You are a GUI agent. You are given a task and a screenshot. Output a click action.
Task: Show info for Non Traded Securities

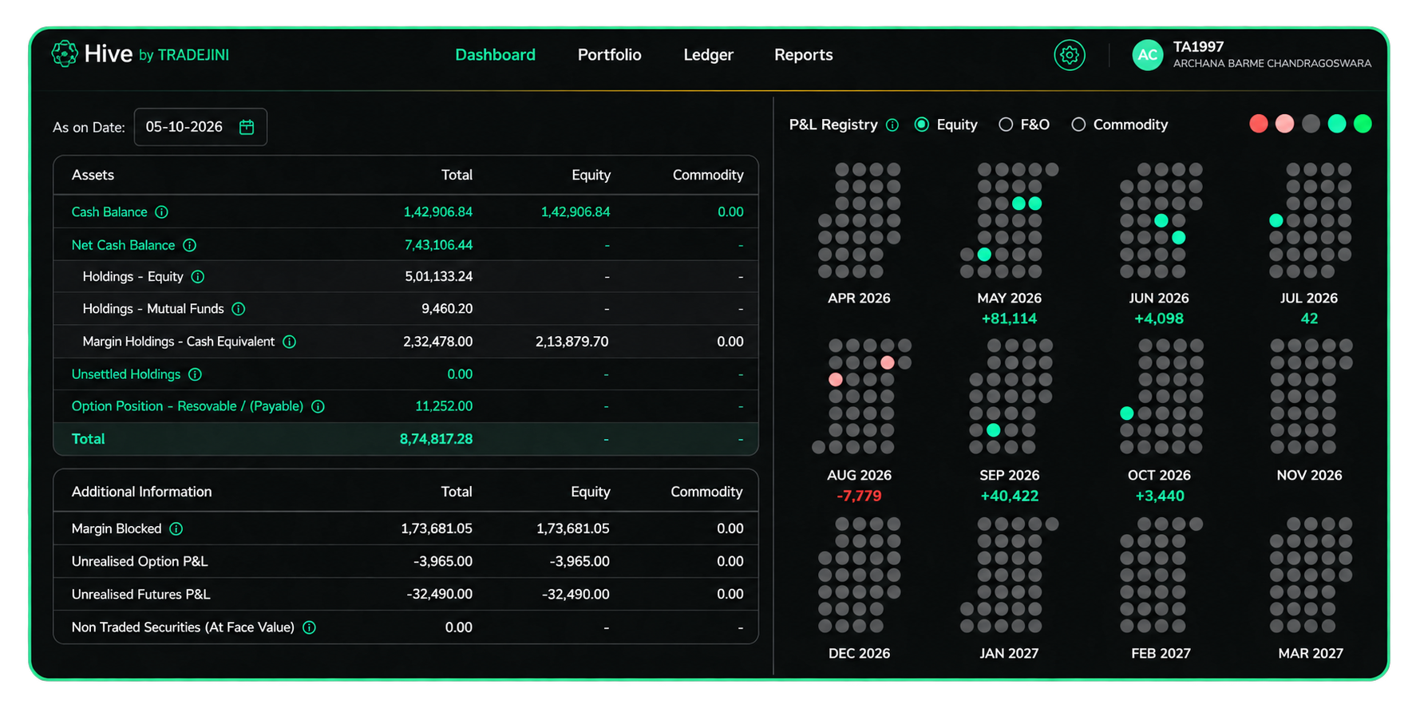coord(309,627)
